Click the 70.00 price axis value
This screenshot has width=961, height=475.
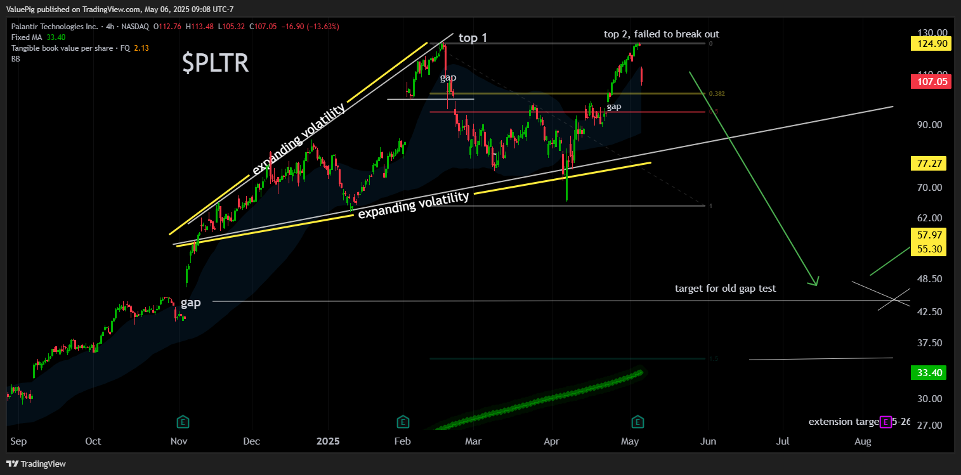pyautogui.click(x=930, y=188)
